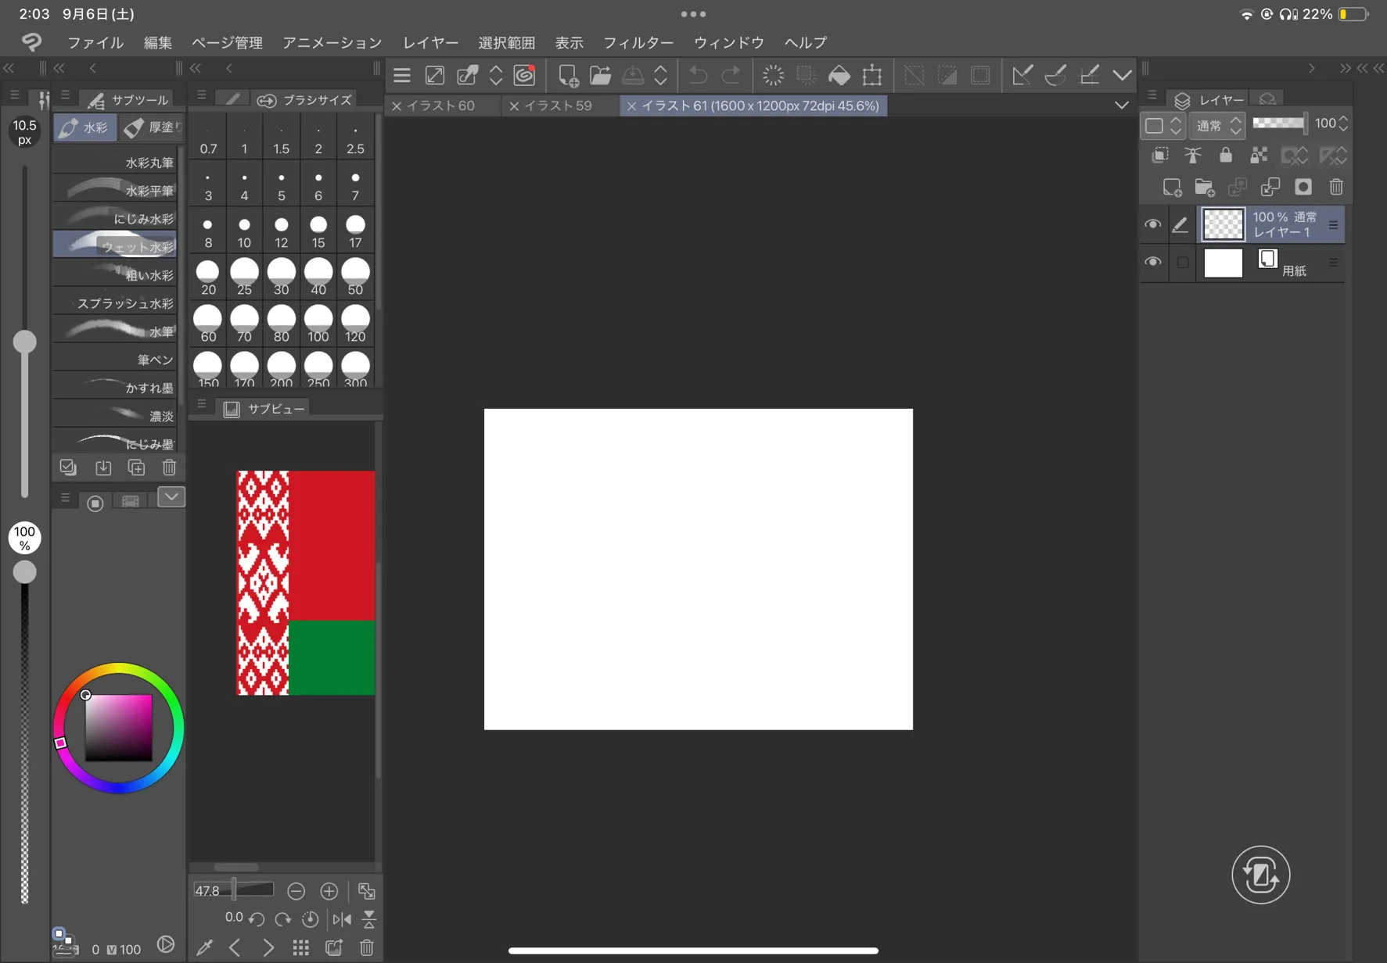Toggle lock transparent pixels icon

1259,156
